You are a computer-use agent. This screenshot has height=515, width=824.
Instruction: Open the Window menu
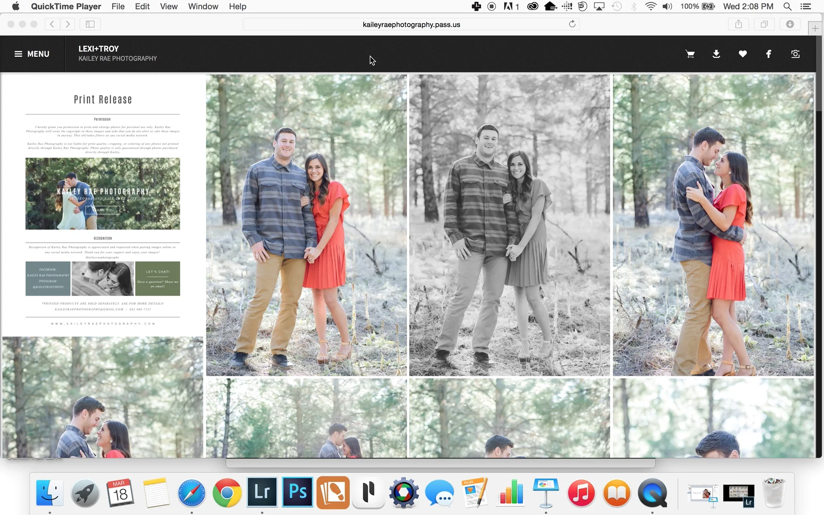coord(203,6)
